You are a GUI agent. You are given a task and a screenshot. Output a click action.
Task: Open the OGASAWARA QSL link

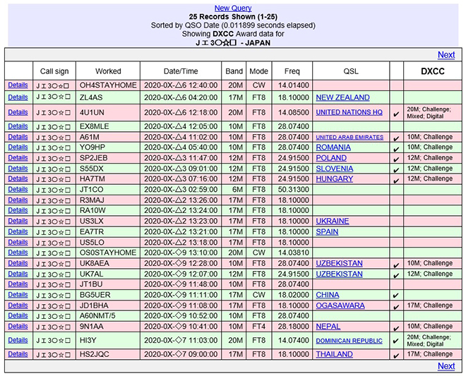[340, 305]
